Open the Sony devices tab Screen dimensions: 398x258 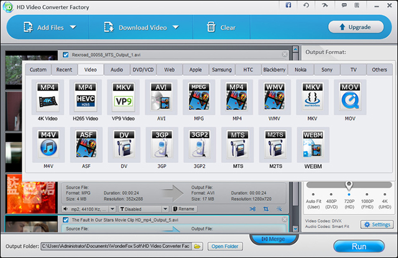tap(327, 70)
